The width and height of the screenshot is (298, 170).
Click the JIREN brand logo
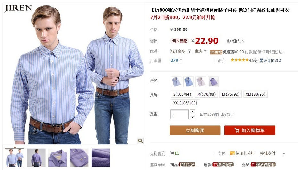(x=18, y=8)
